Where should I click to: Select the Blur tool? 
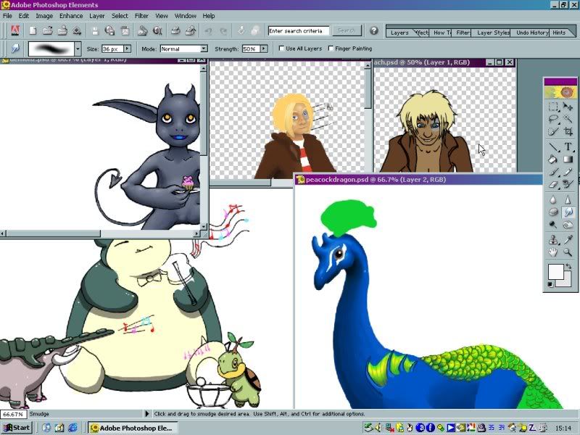pyautogui.click(x=553, y=200)
